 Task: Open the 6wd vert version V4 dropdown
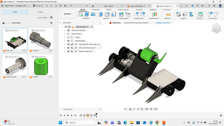coord(24,51)
